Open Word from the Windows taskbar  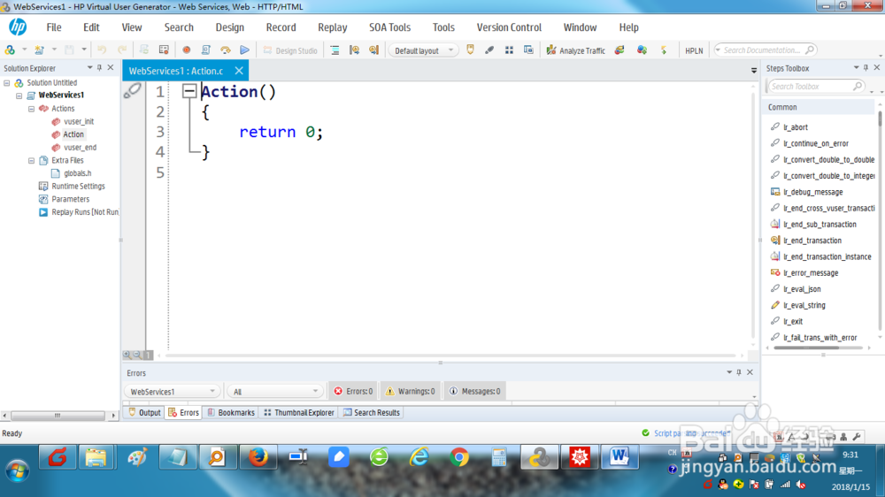(619, 457)
